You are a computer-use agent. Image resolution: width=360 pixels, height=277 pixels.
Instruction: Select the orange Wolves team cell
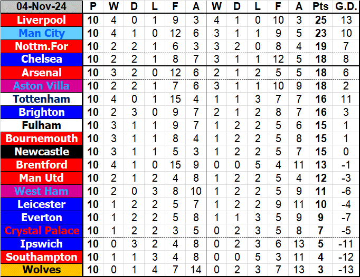42,270
